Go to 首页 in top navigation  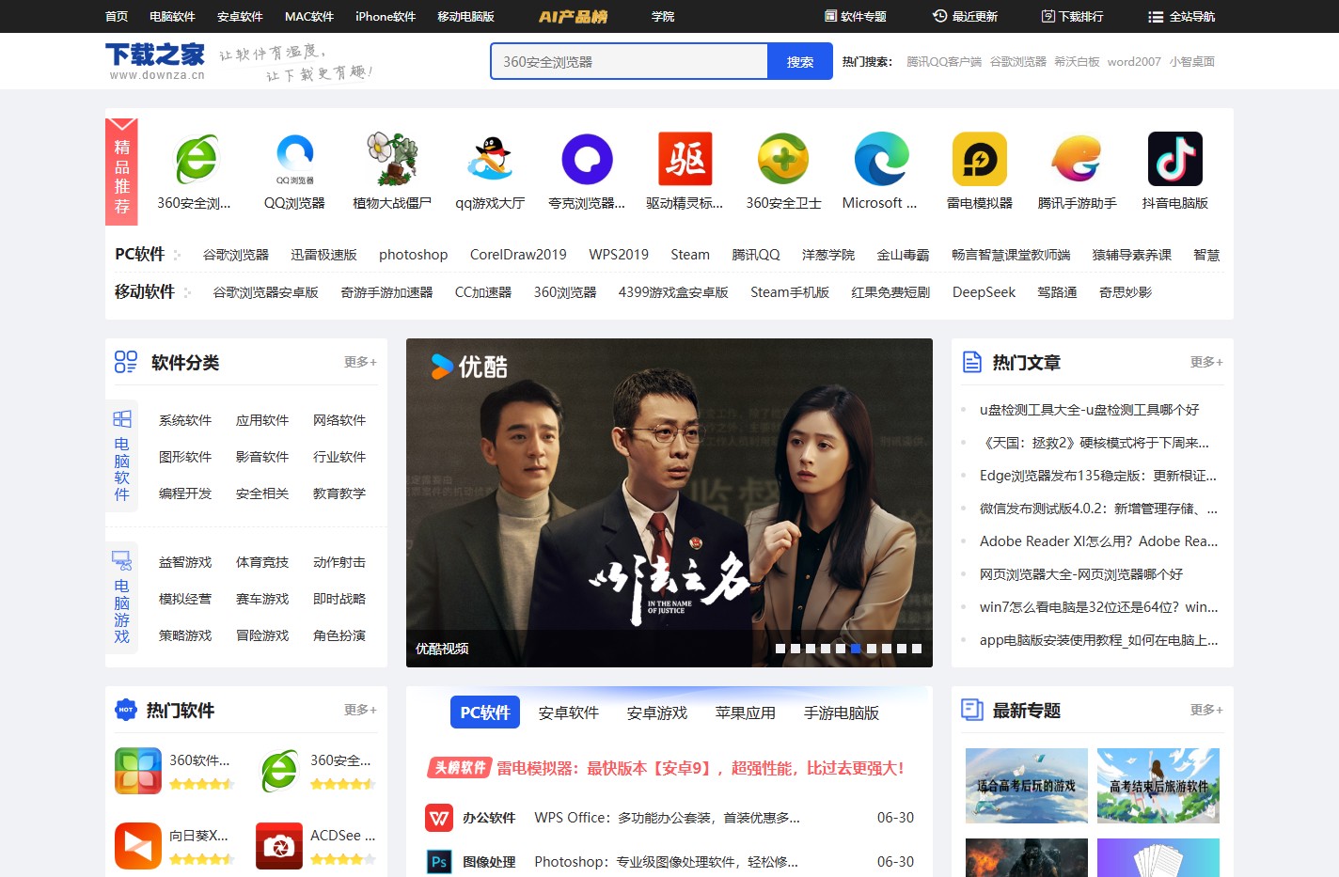pyautogui.click(x=117, y=16)
